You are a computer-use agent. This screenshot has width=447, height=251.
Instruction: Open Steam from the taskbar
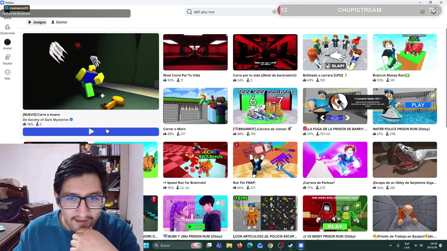click(x=291, y=245)
